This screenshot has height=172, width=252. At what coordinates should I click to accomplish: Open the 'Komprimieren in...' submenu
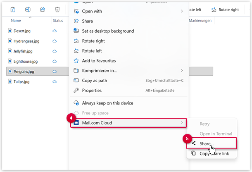coord(128,71)
